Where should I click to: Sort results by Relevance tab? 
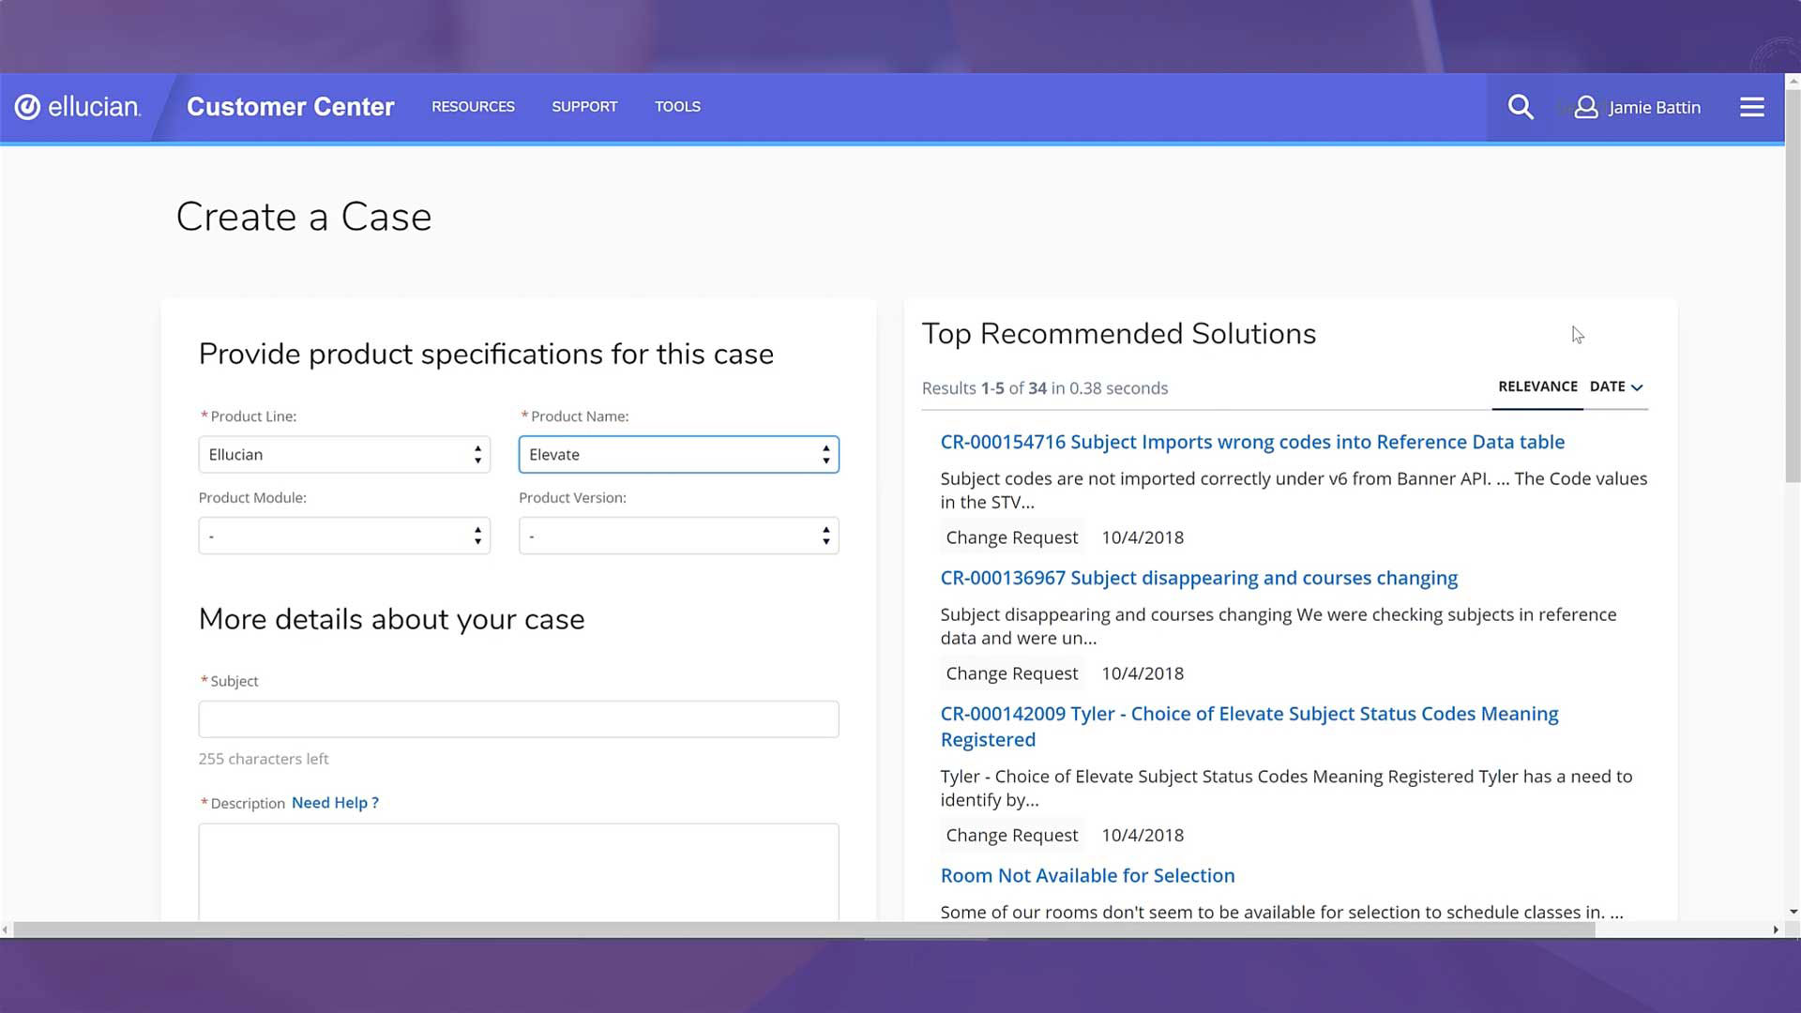coord(1537,386)
